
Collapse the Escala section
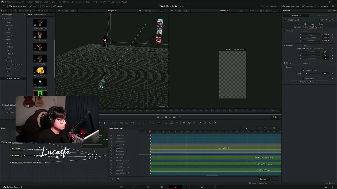pyautogui.click(x=285, y=67)
